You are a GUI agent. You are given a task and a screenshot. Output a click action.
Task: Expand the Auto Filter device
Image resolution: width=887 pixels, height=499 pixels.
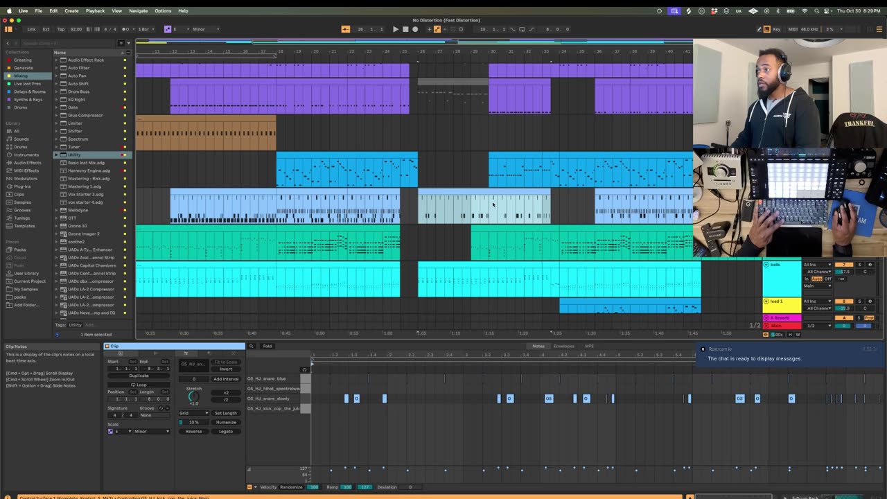[x=57, y=68]
